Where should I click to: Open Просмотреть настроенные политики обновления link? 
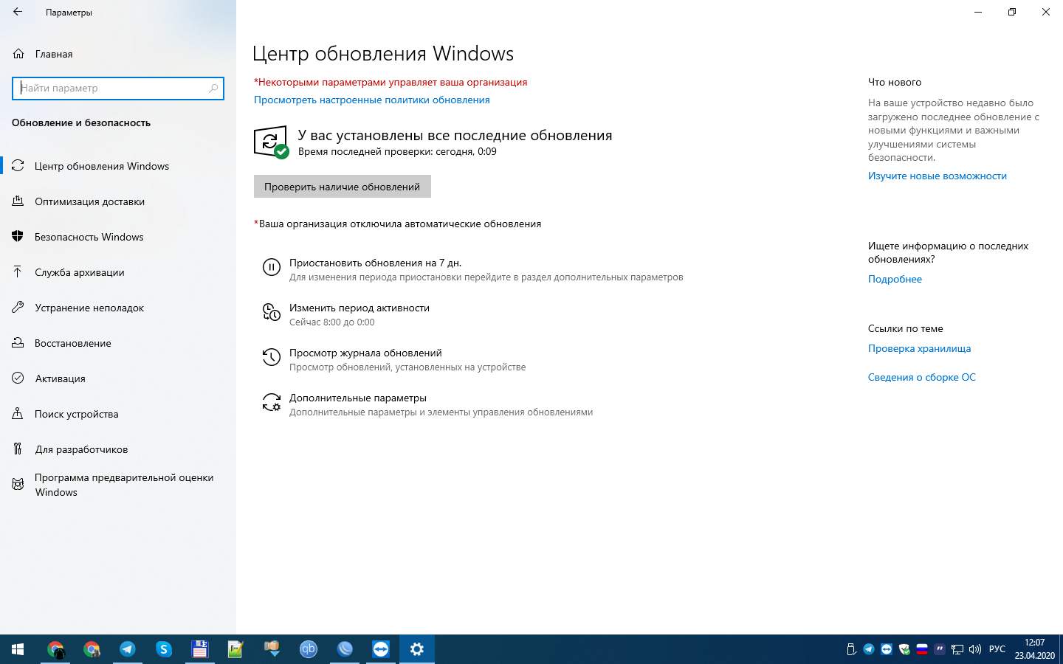372,100
